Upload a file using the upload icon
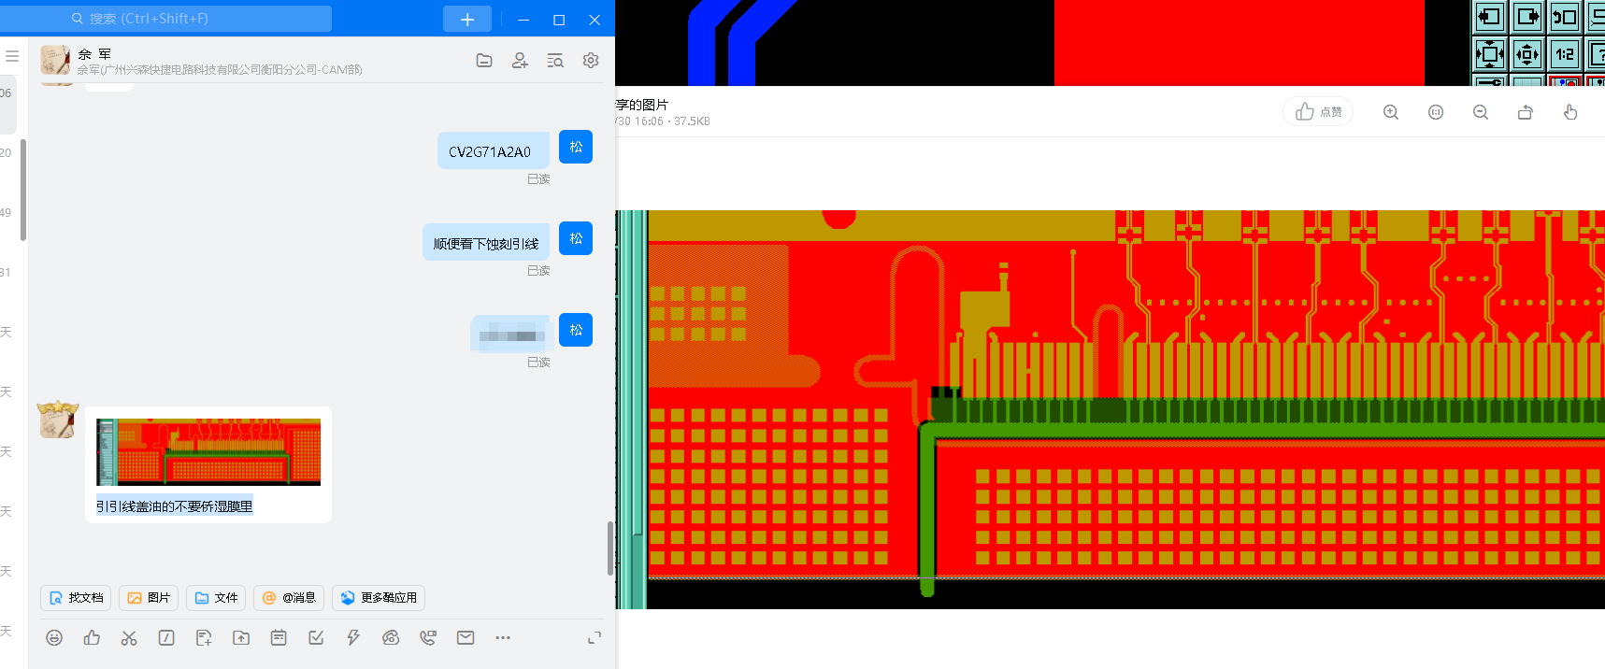This screenshot has width=1605, height=669. (241, 637)
